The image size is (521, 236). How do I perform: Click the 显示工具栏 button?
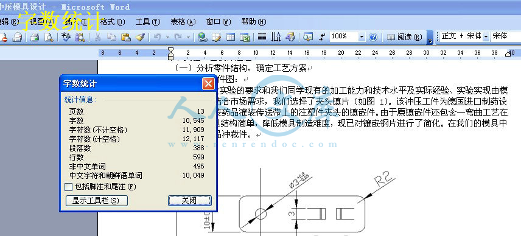(x=97, y=201)
